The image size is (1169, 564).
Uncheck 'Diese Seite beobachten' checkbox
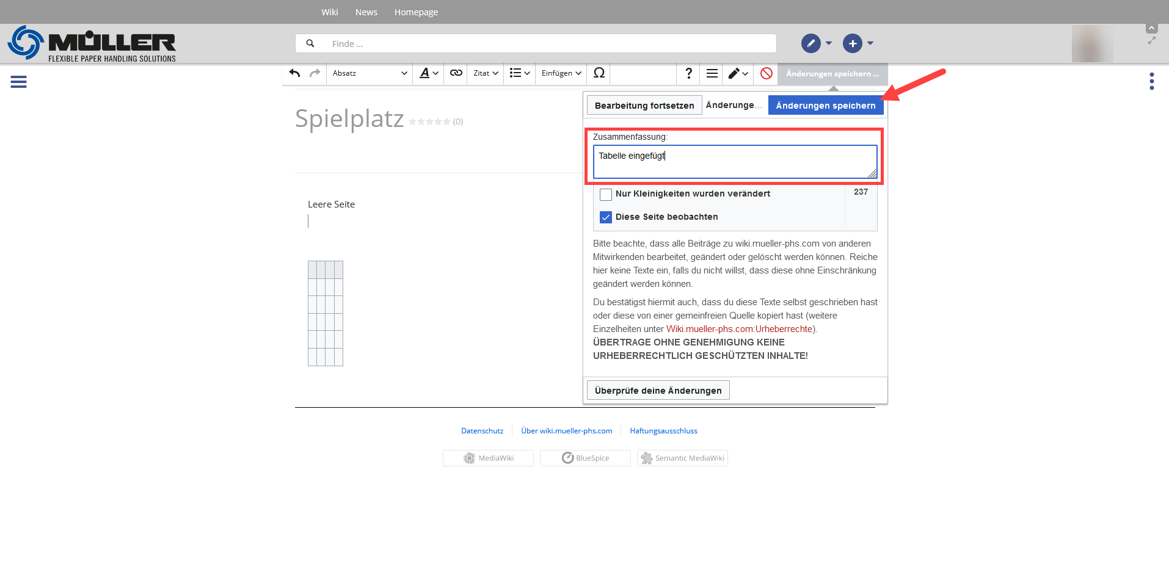click(606, 217)
